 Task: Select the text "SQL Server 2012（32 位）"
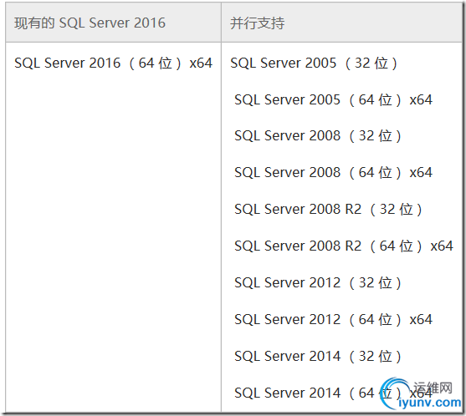coord(318,283)
